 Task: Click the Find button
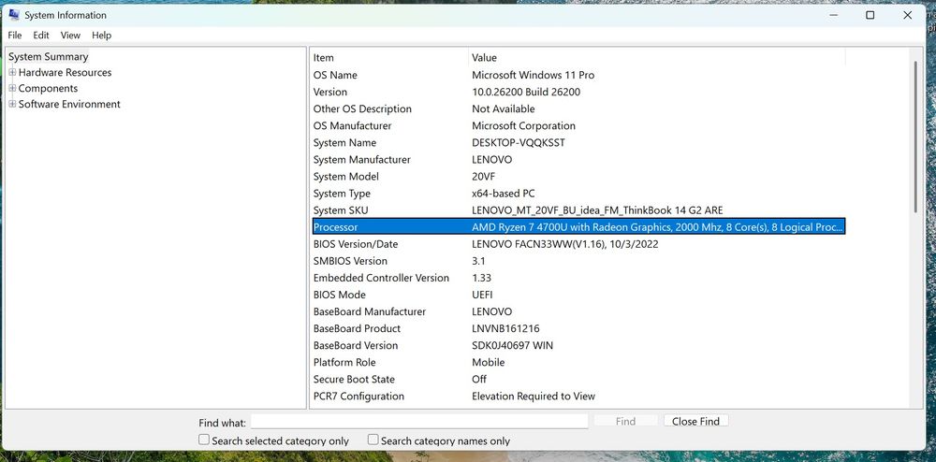[x=625, y=422]
